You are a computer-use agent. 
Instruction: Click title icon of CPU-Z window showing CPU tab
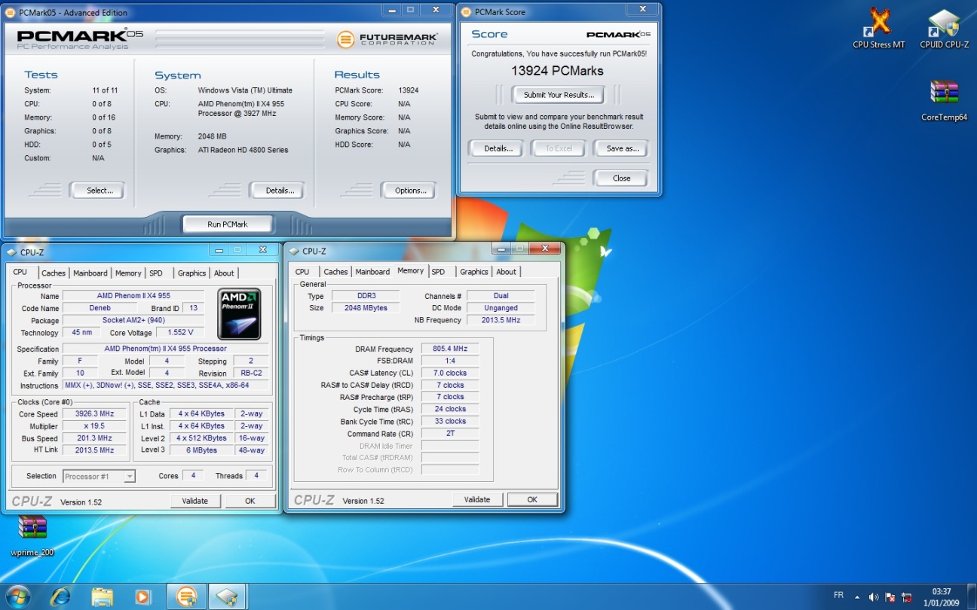coord(12,252)
